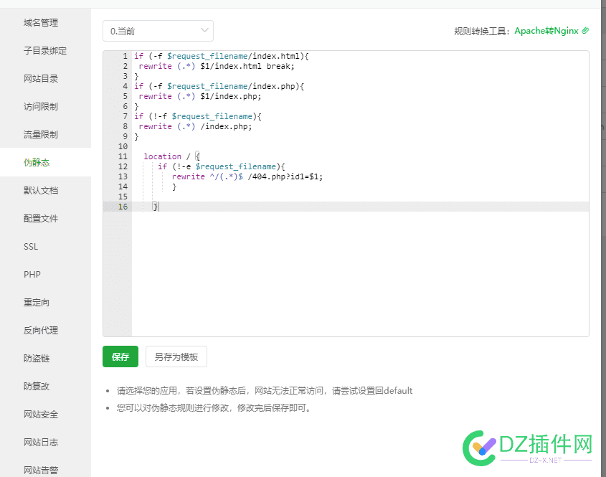This screenshot has height=477, width=606.
Task: Open 网站安全 section
Action: pyautogui.click(x=41, y=415)
